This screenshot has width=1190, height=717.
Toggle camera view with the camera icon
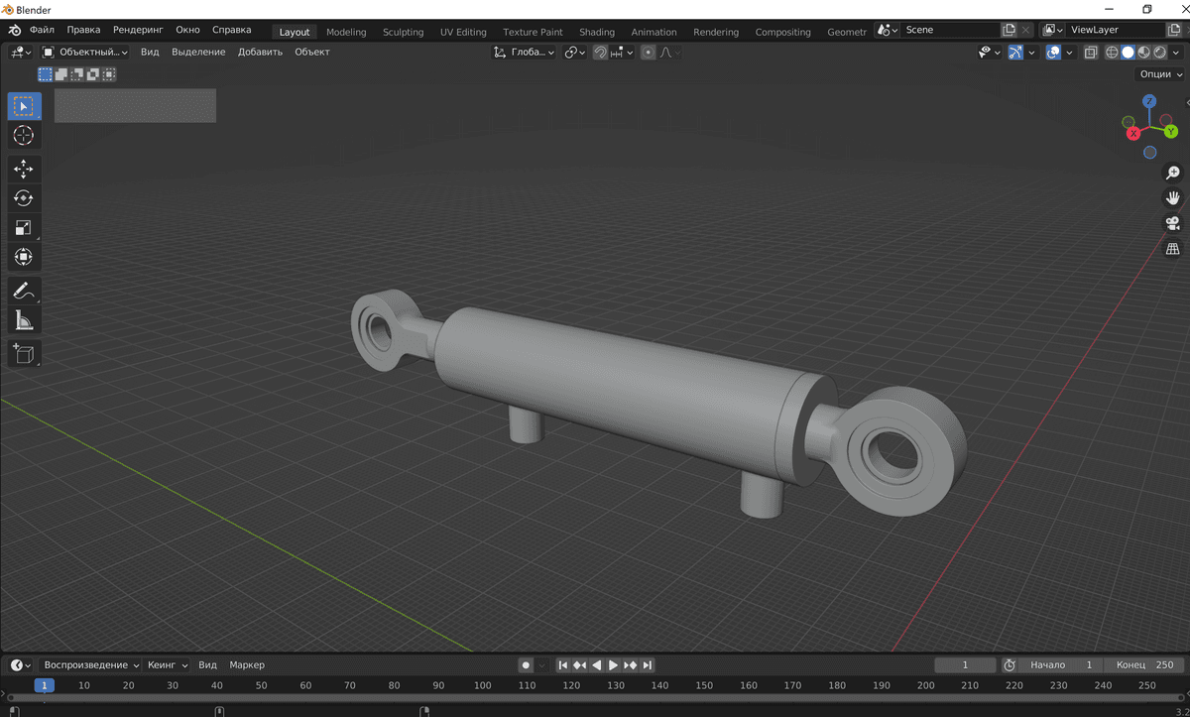click(x=1173, y=223)
